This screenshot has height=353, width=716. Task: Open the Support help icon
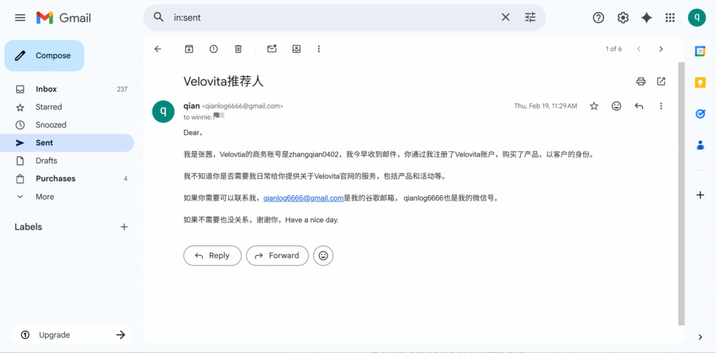pyautogui.click(x=599, y=17)
